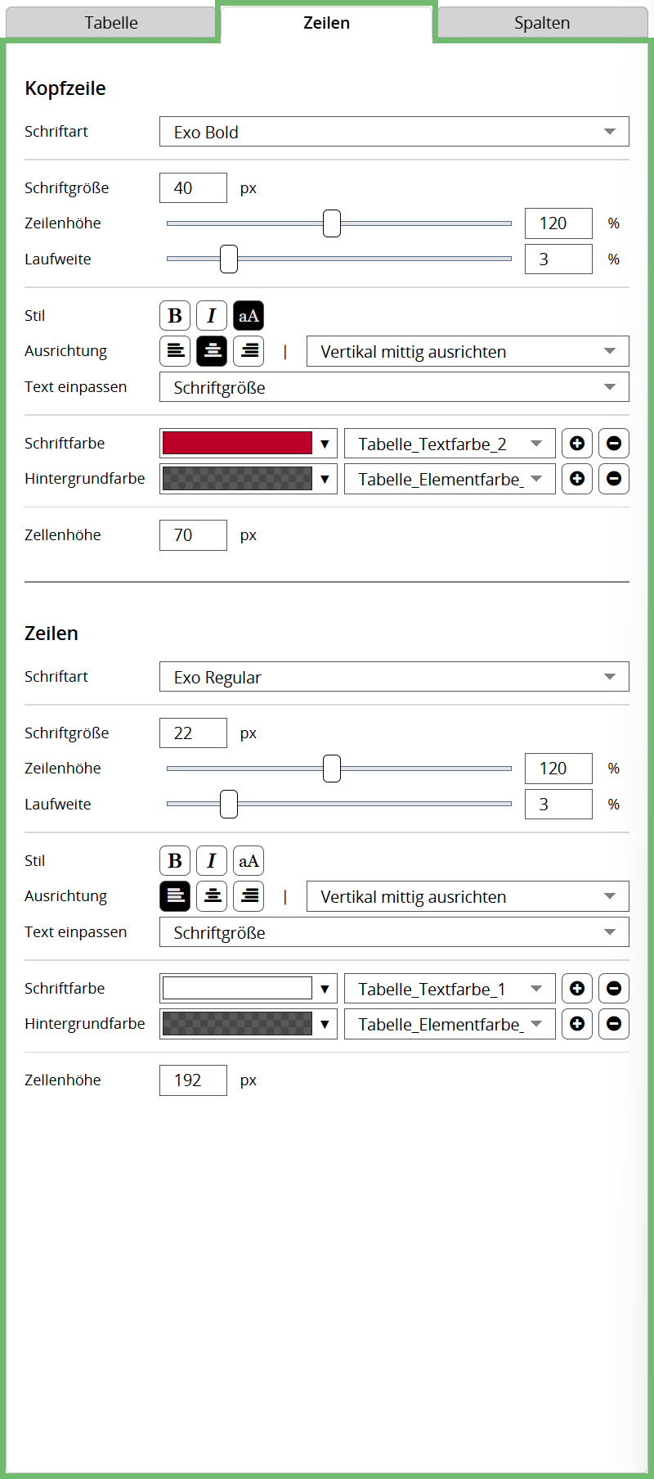Switch to the Spalten tab
Viewport: 654px width, 1479px height.
pyautogui.click(x=542, y=23)
